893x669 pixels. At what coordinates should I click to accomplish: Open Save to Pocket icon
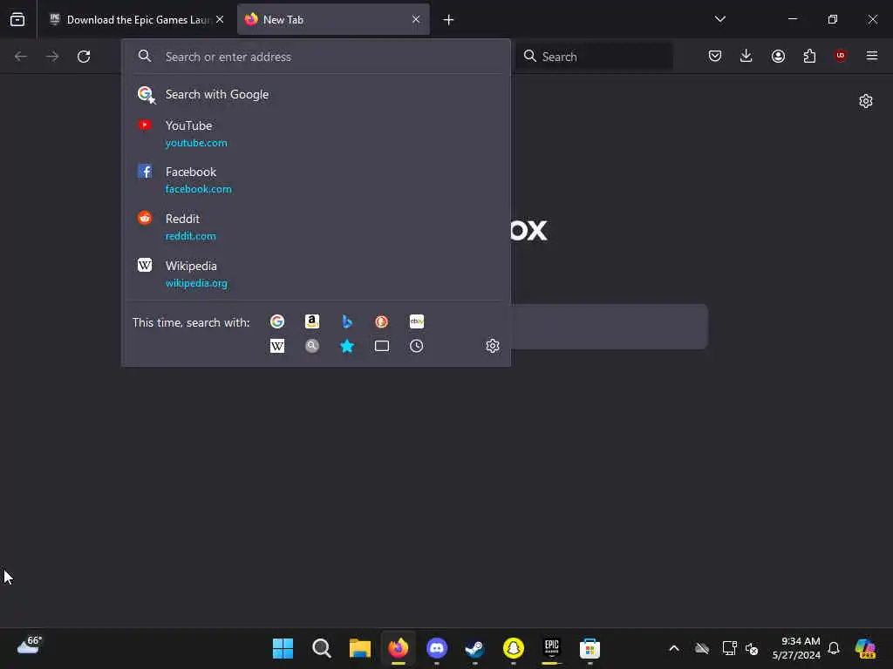715,56
